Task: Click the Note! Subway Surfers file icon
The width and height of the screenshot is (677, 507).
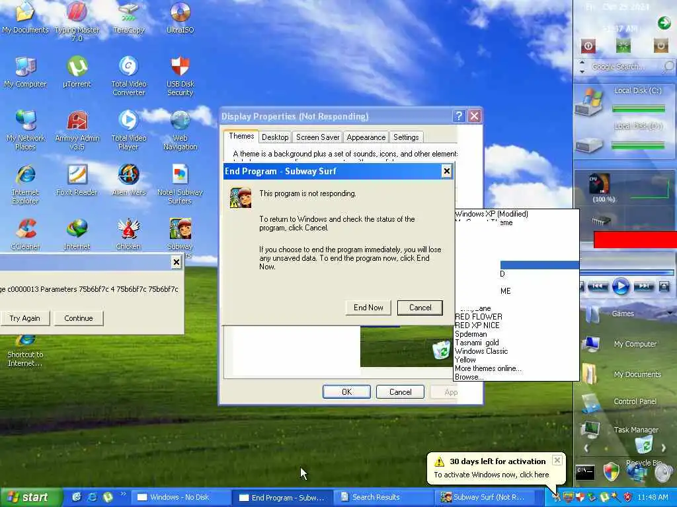Action: [180, 185]
